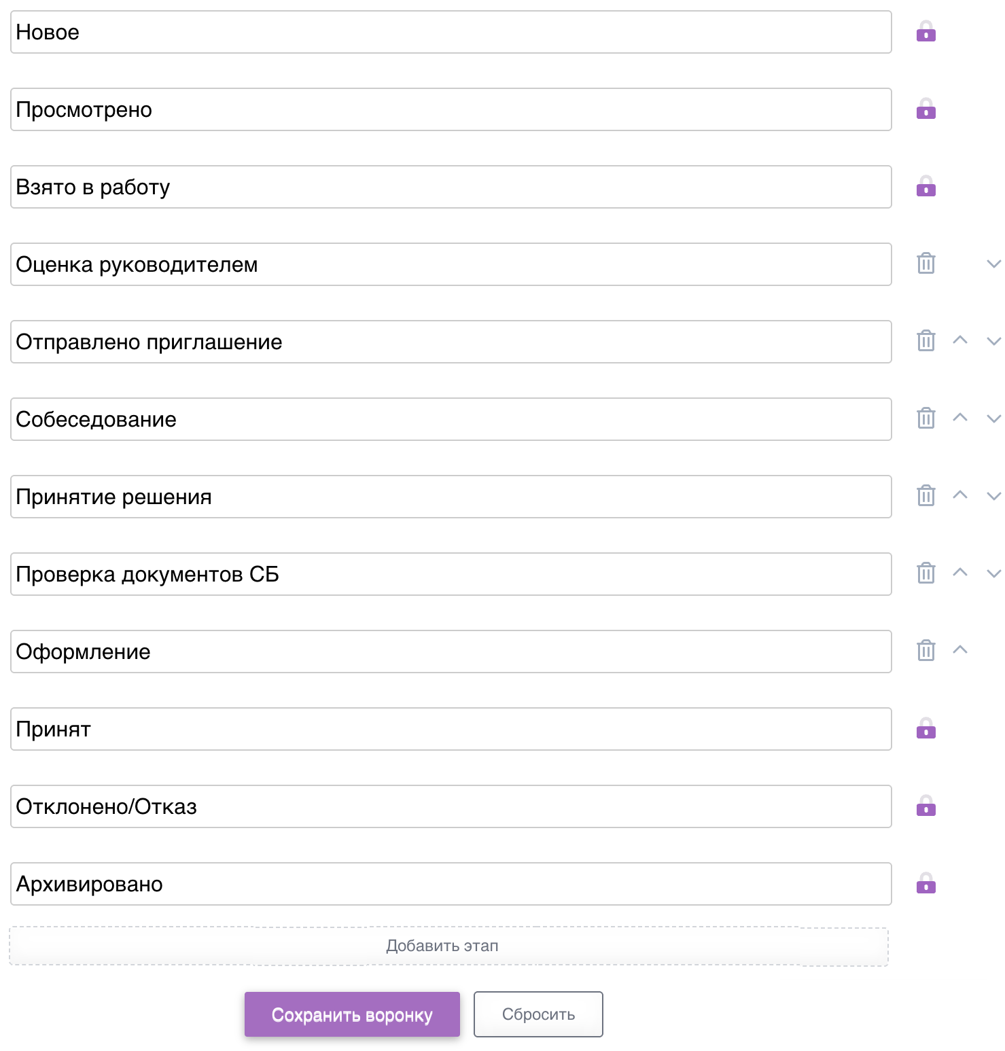Delete the "Оценка руководителем" stage
This screenshot has width=1005, height=1051.
click(925, 264)
